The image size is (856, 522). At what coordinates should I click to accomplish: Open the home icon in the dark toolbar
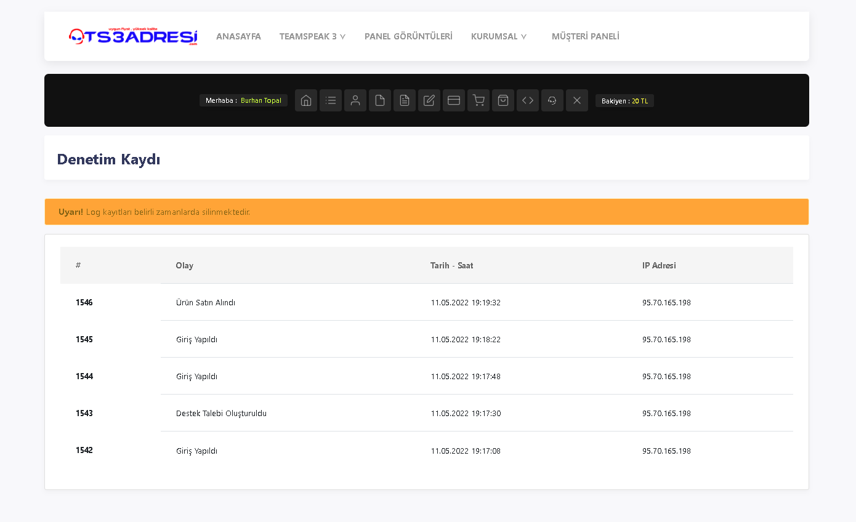pyautogui.click(x=306, y=100)
